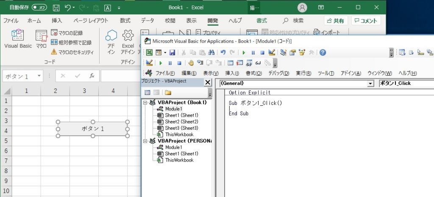Screen dimensions: 434x197
Task: Toggle a breakpoint with the hand icon
Action: coord(191,63)
